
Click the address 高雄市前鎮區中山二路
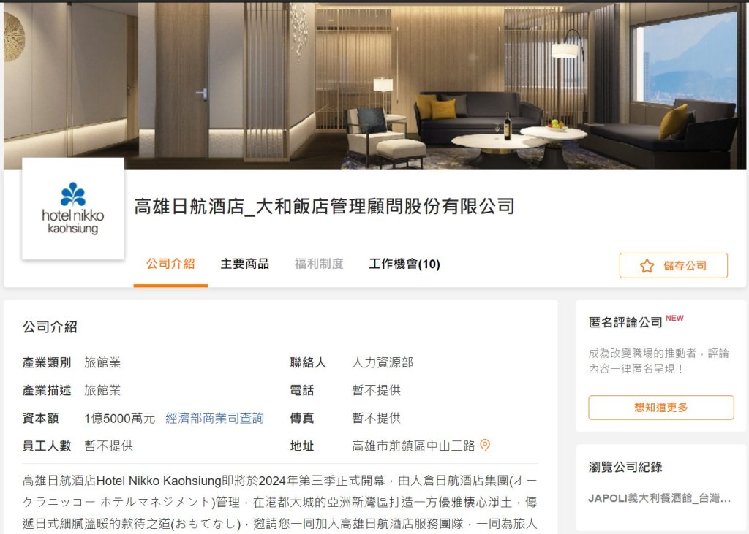[414, 446]
